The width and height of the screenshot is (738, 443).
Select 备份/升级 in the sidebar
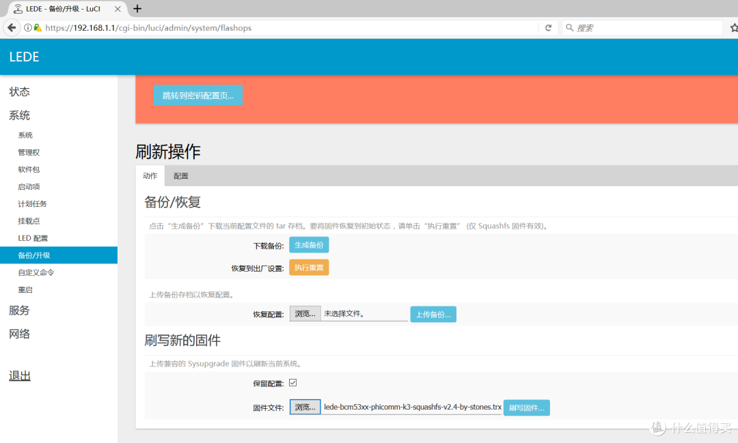pyautogui.click(x=59, y=255)
